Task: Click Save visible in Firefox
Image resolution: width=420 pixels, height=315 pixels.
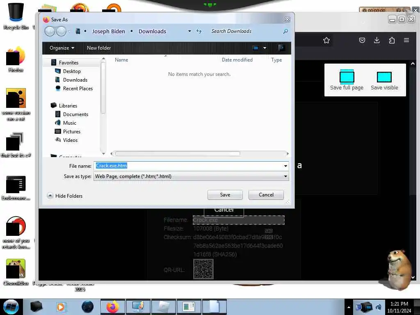Action: click(384, 80)
